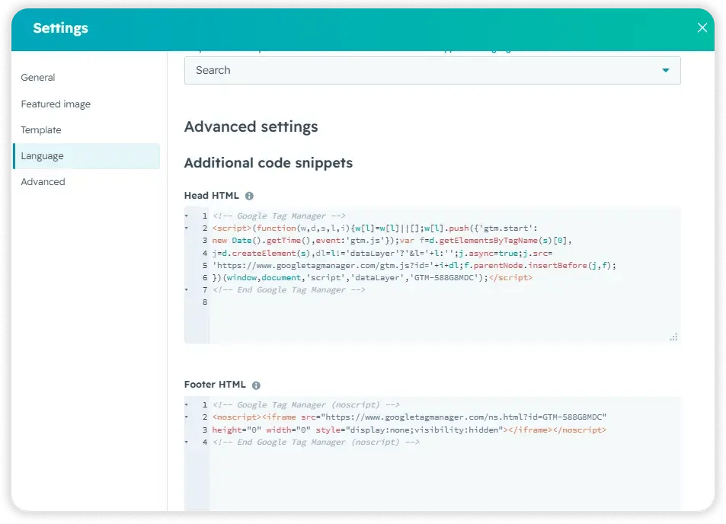The image size is (726, 524).
Task: Click the 'Google Tag Manager' comment in Head HTML
Action: pyautogui.click(x=279, y=216)
